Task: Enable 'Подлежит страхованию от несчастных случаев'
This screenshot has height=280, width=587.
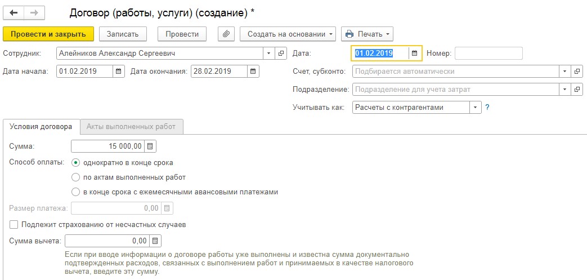Action: (14, 225)
